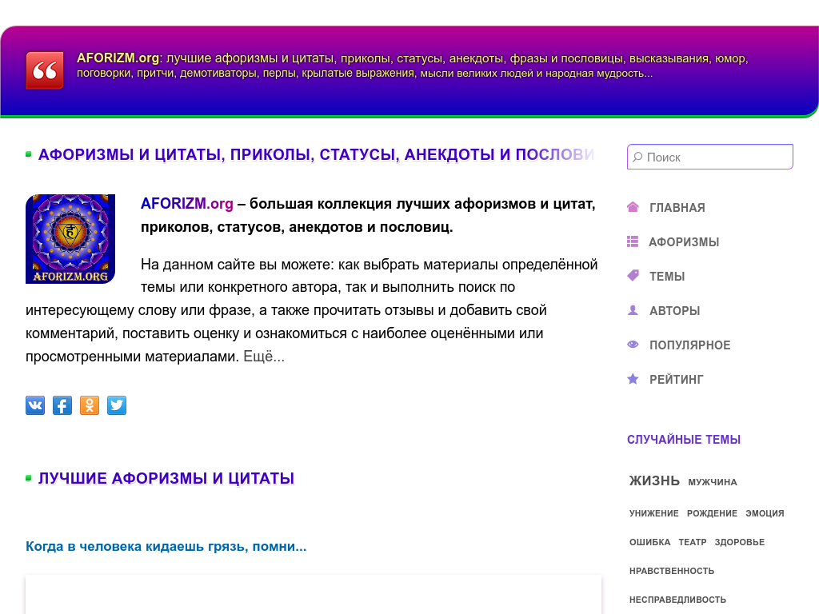
Task: Share via the Twitter icon
Action: tap(117, 405)
